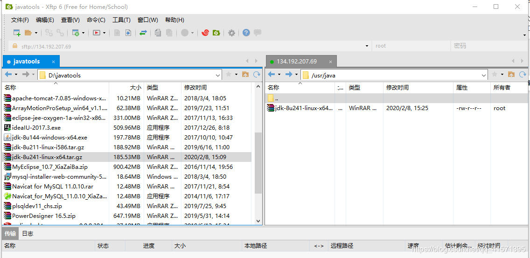Sort local files by 大小 column
530x258 pixels.
pos(126,88)
